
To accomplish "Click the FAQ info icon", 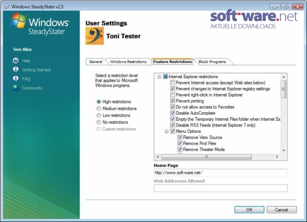I will [16, 79].
